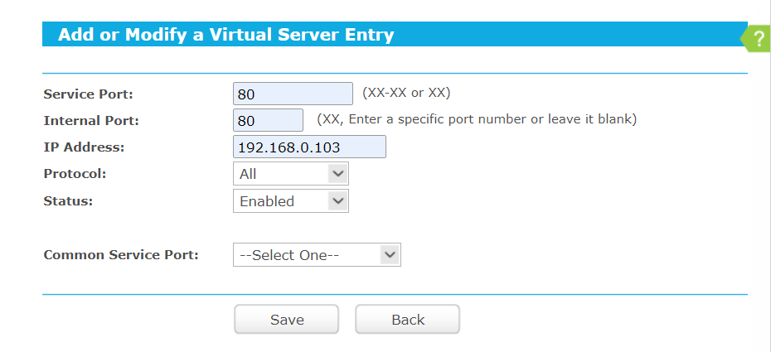The width and height of the screenshot is (771, 352).
Task: Click the Internal Port label text
Action: coord(91,121)
